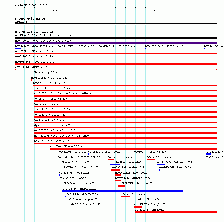Open nsv3554124 (Chaisson2019) variant
The height and width of the screenshot is (222, 224).
pyautogui.click(x=118, y=46)
